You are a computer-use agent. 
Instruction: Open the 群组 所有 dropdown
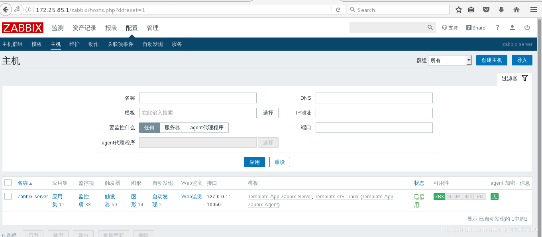pos(450,60)
